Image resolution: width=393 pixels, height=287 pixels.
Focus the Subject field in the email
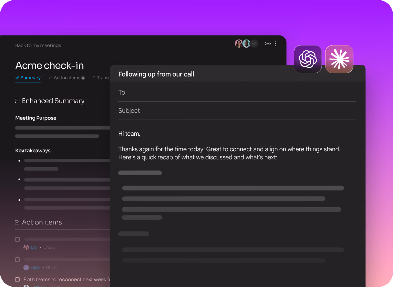pyautogui.click(x=237, y=111)
